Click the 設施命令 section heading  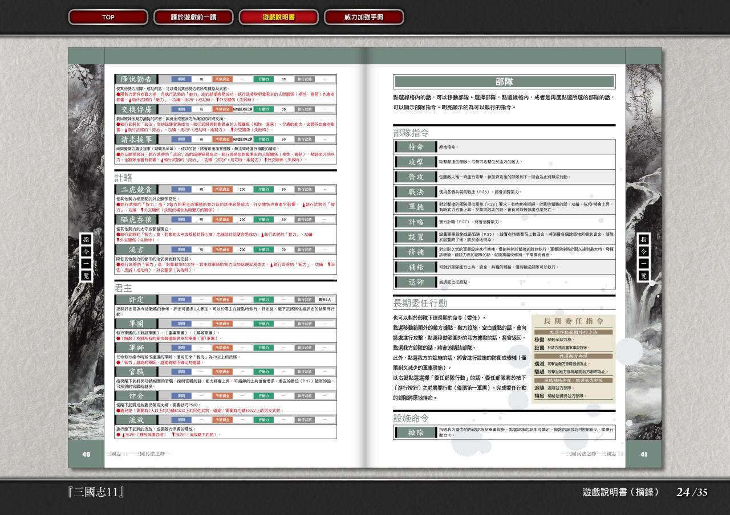(411, 418)
